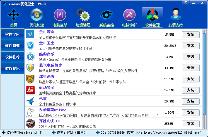The image size is (208, 137).
Task: Click the 欢迎使用windows优化卫士 status text
Action: (26, 133)
